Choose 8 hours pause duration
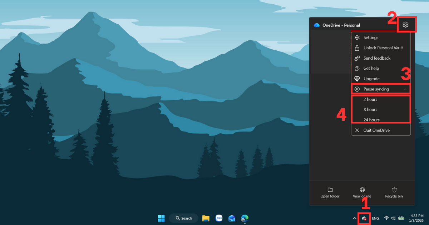Image resolution: width=429 pixels, height=225 pixels. [370, 110]
